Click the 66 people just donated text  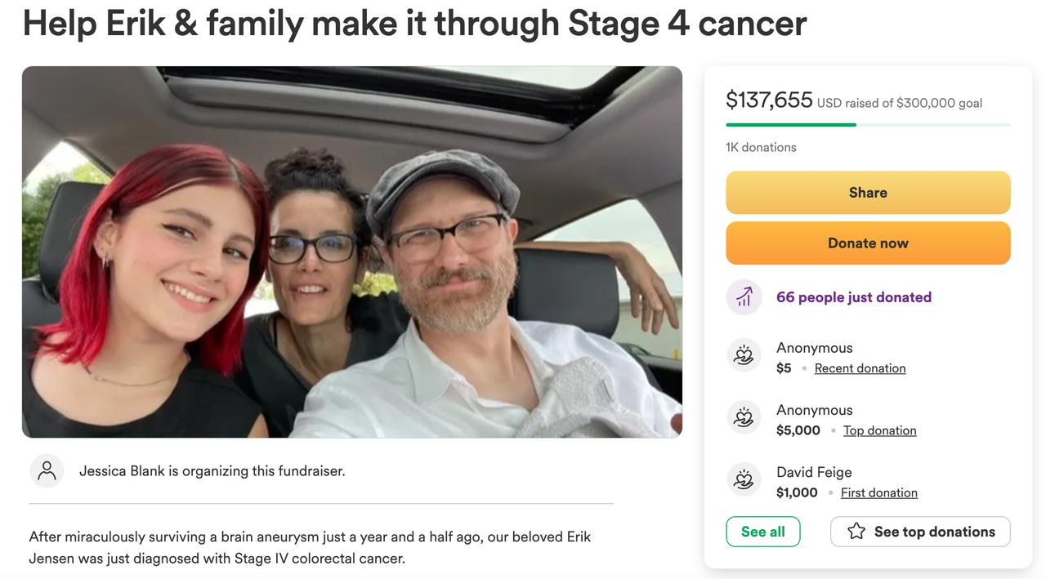(x=853, y=297)
